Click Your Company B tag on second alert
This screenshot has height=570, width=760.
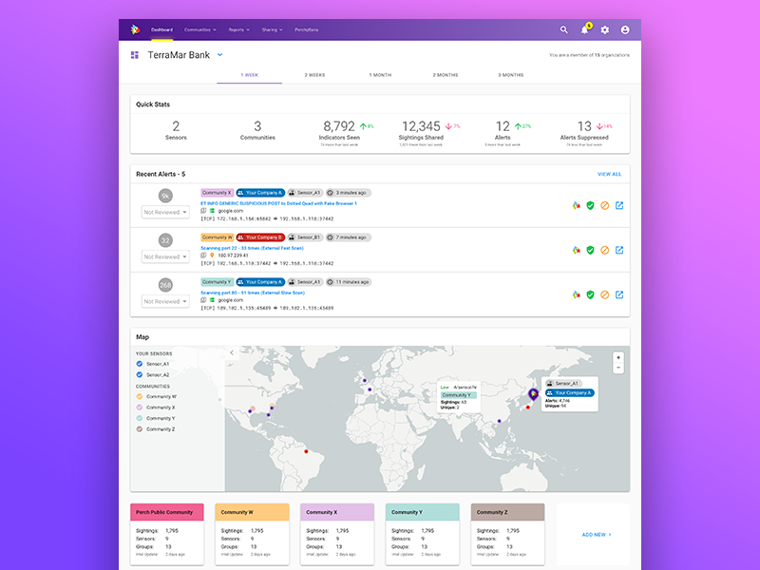260,237
